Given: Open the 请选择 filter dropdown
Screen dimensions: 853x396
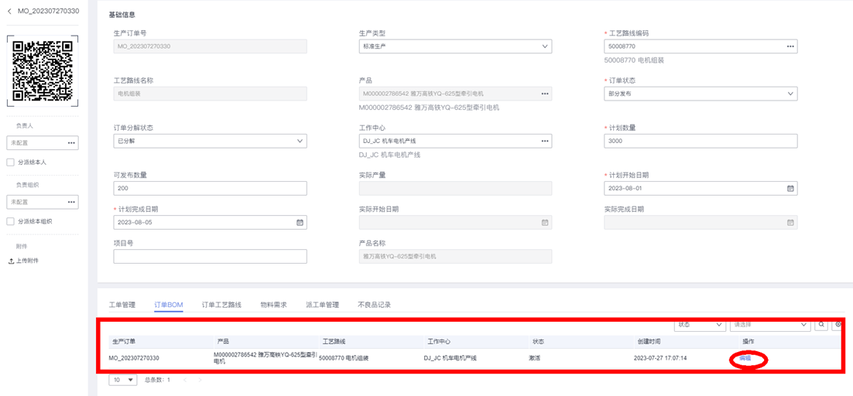Looking at the screenshot, I should 770,325.
